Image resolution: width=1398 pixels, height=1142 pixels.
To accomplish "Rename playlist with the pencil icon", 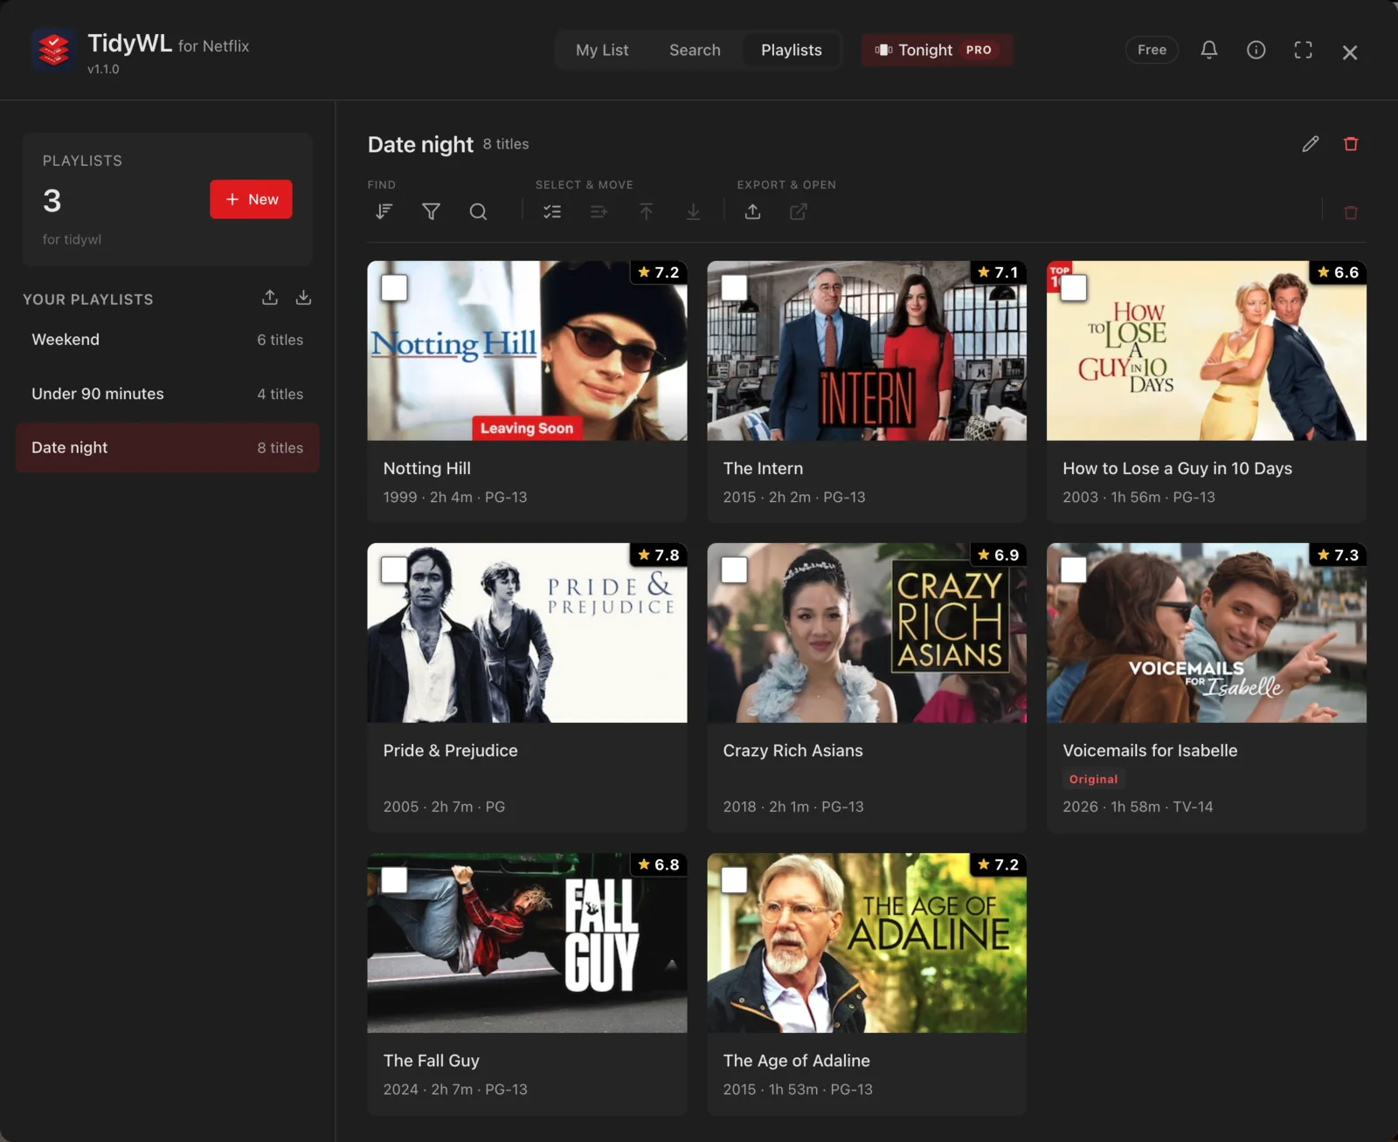I will pyautogui.click(x=1311, y=144).
